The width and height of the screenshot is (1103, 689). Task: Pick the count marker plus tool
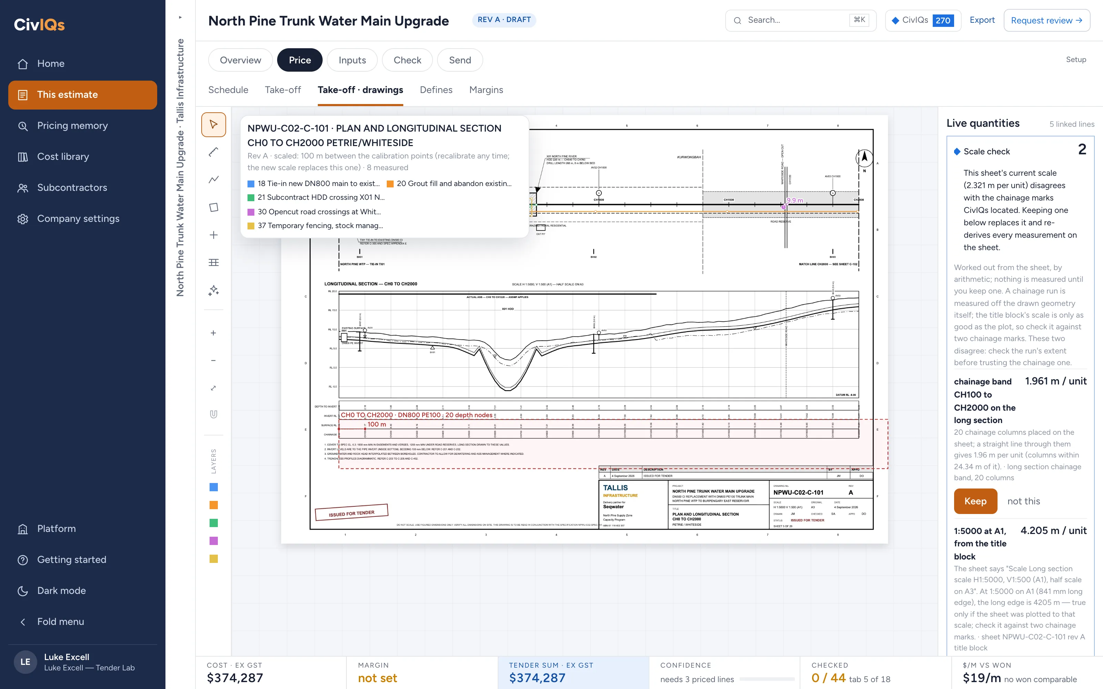tap(213, 235)
